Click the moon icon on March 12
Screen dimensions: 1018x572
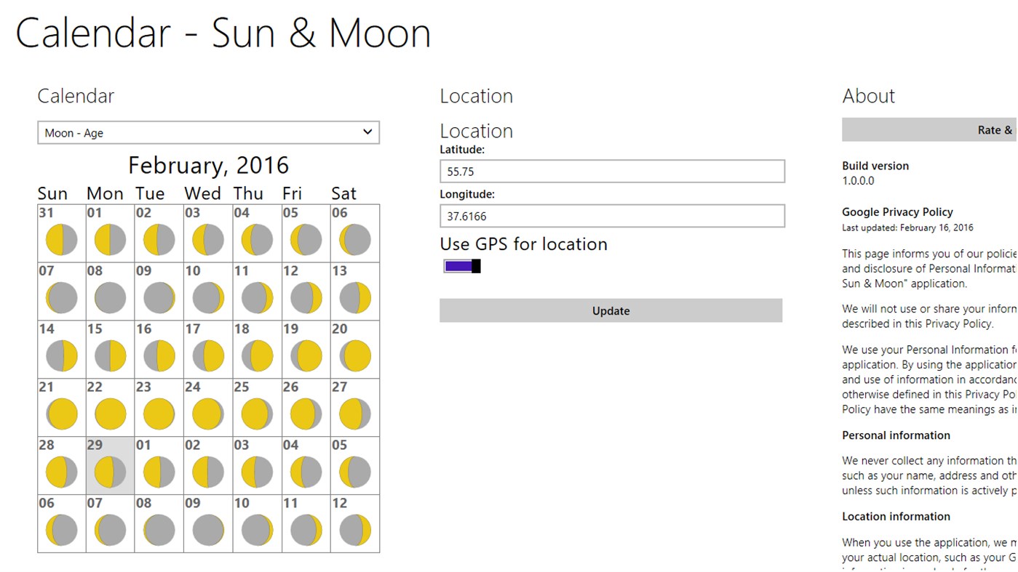[354, 531]
